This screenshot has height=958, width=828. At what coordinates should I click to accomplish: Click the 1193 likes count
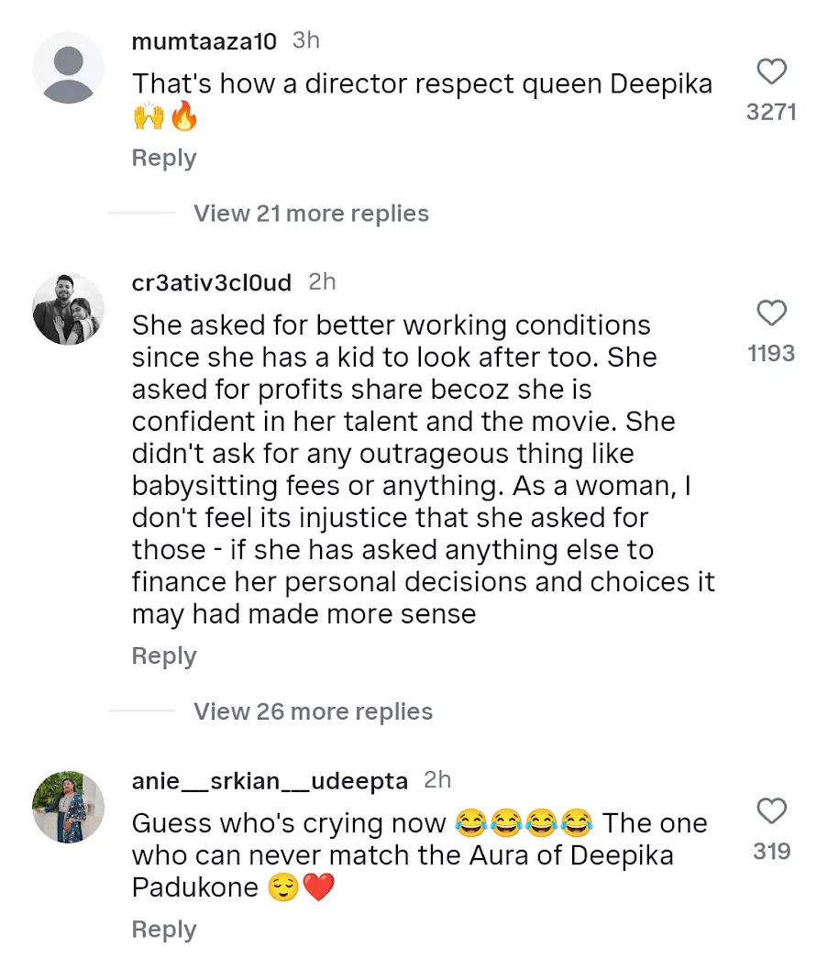coord(771,354)
